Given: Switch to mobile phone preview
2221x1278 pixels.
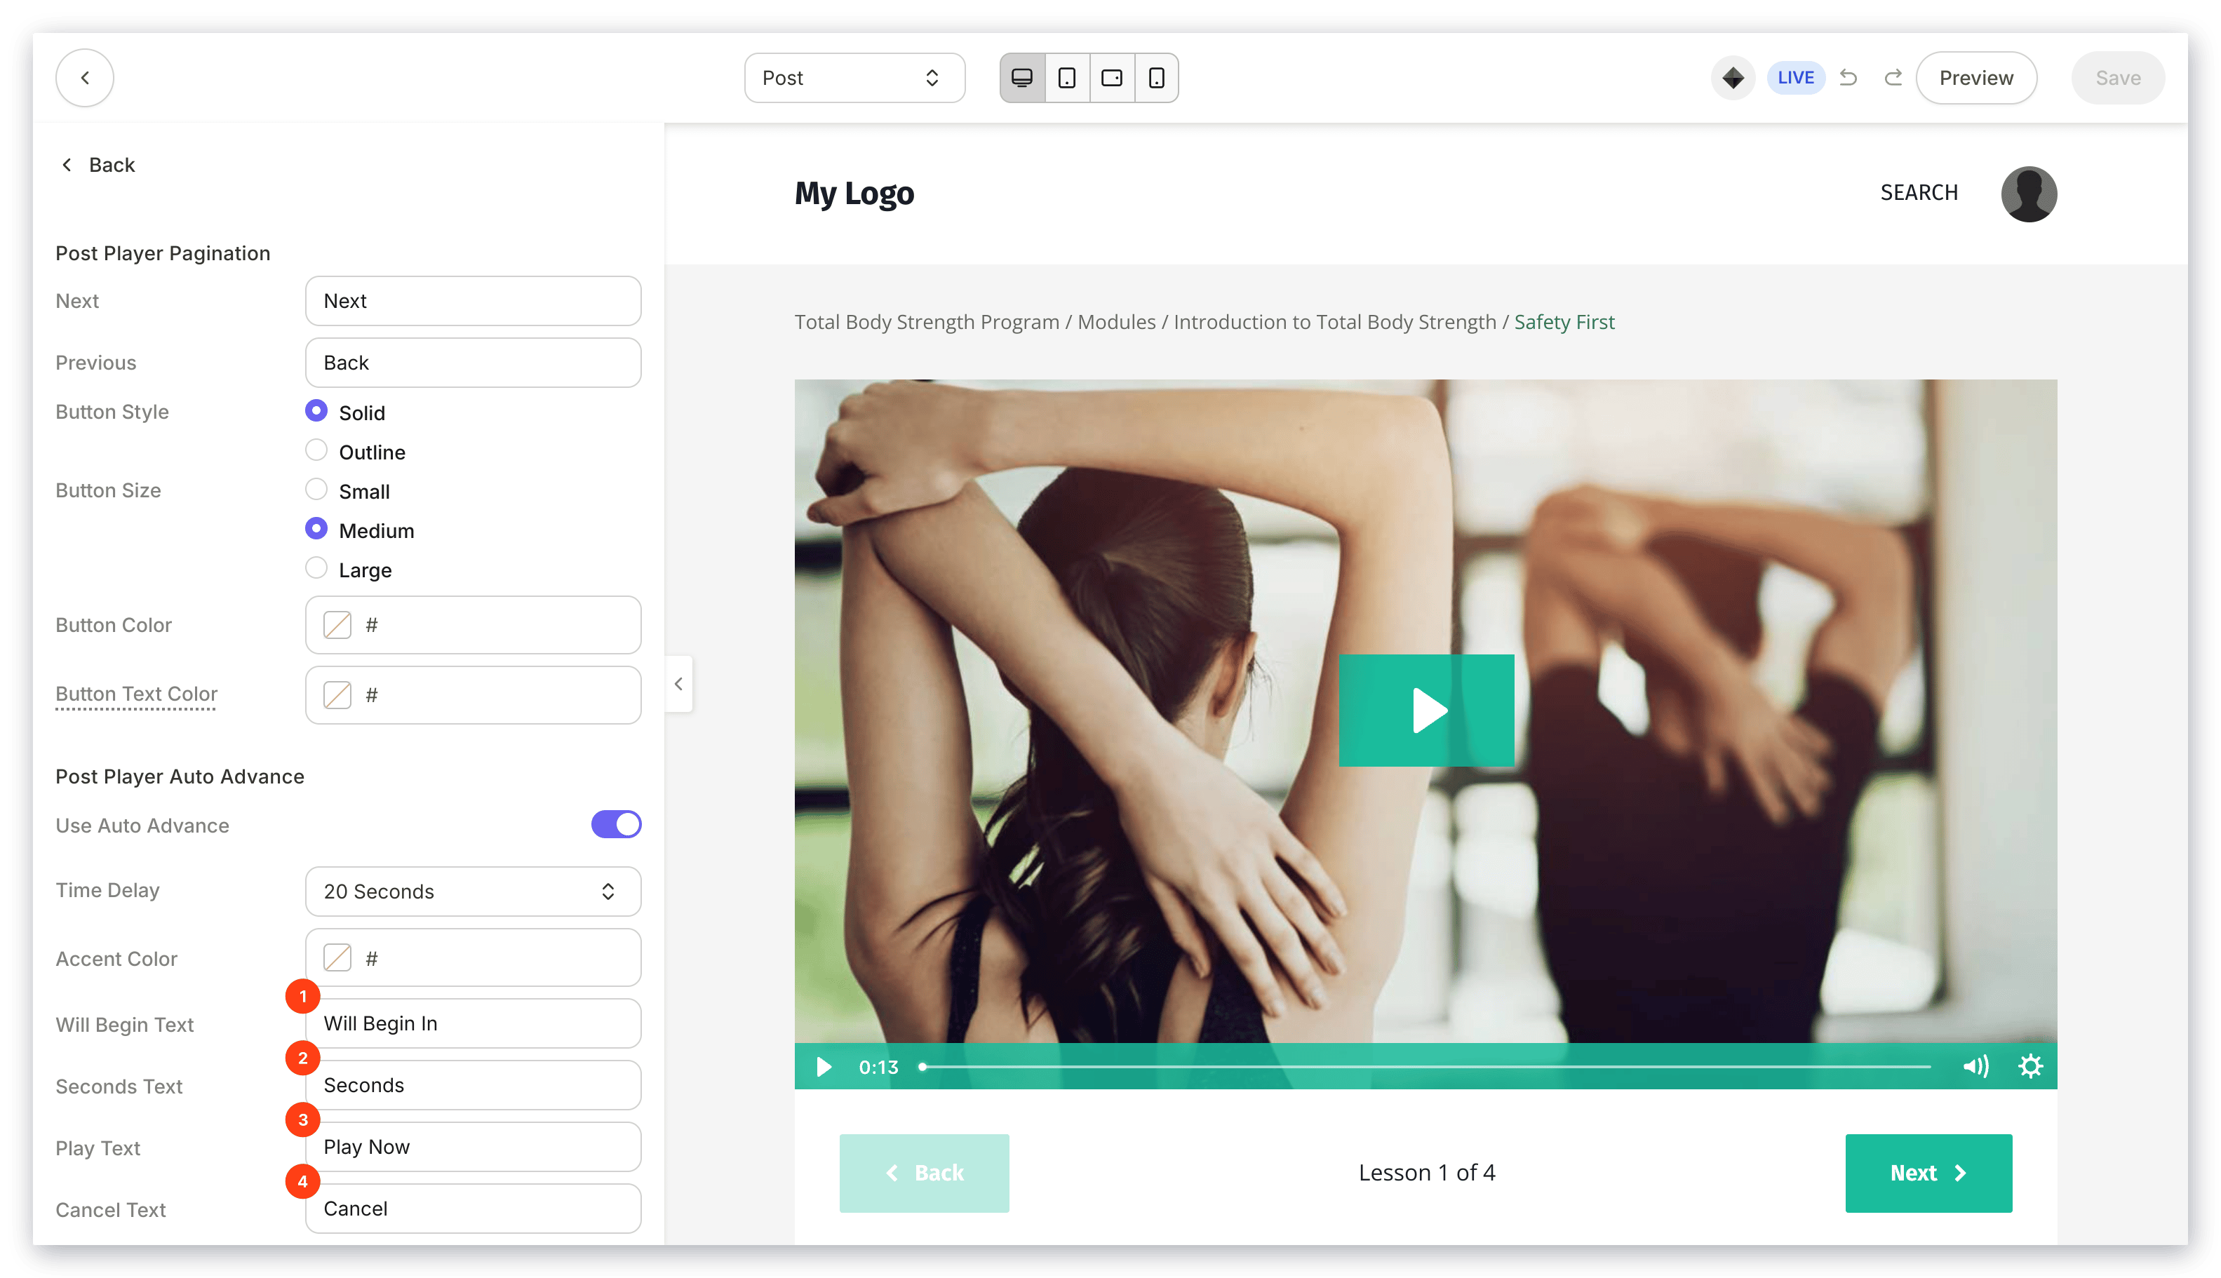Looking at the screenshot, I should [x=1156, y=78].
